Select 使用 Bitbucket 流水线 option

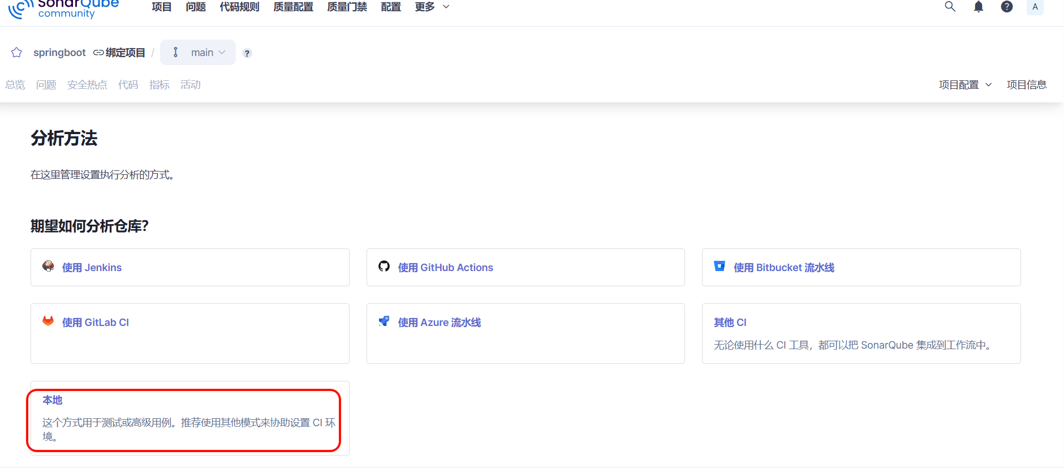pyautogui.click(x=783, y=268)
